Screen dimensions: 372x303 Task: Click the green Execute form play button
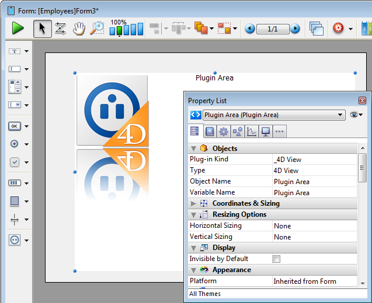click(x=18, y=28)
